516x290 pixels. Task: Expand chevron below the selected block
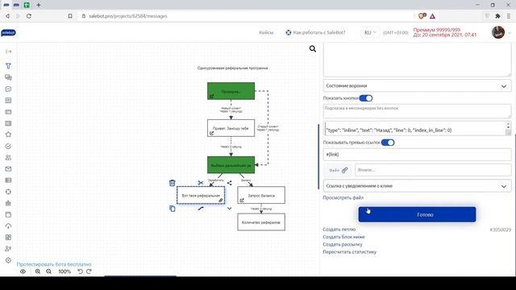[x=229, y=209]
